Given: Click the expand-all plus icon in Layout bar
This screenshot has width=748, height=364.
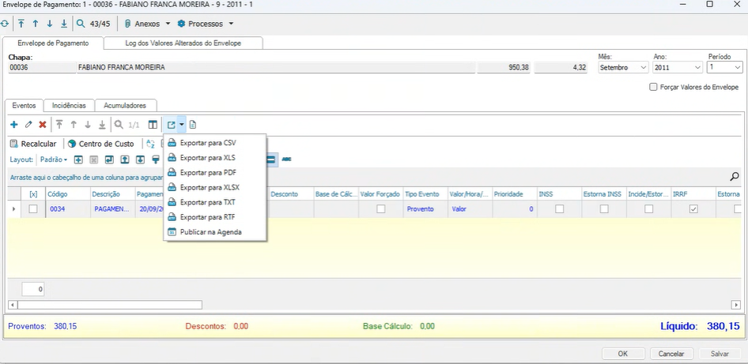Looking at the screenshot, I should click(x=79, y=159).
